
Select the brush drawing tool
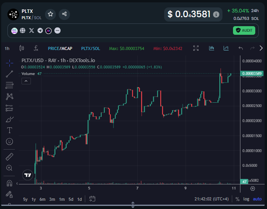[9, 119]
